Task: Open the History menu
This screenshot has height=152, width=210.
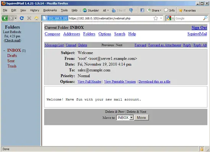Action: (x=34, y=10)
